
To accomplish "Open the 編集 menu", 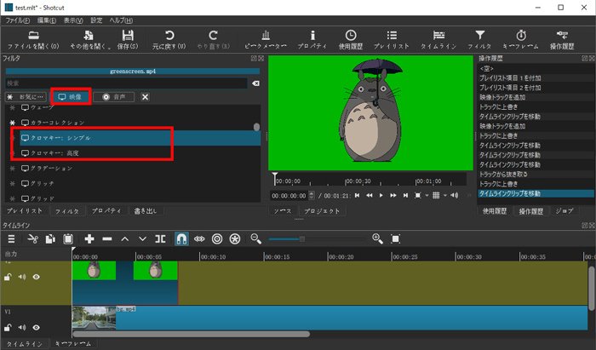I will pyautogui.click(x=46, y=20).
